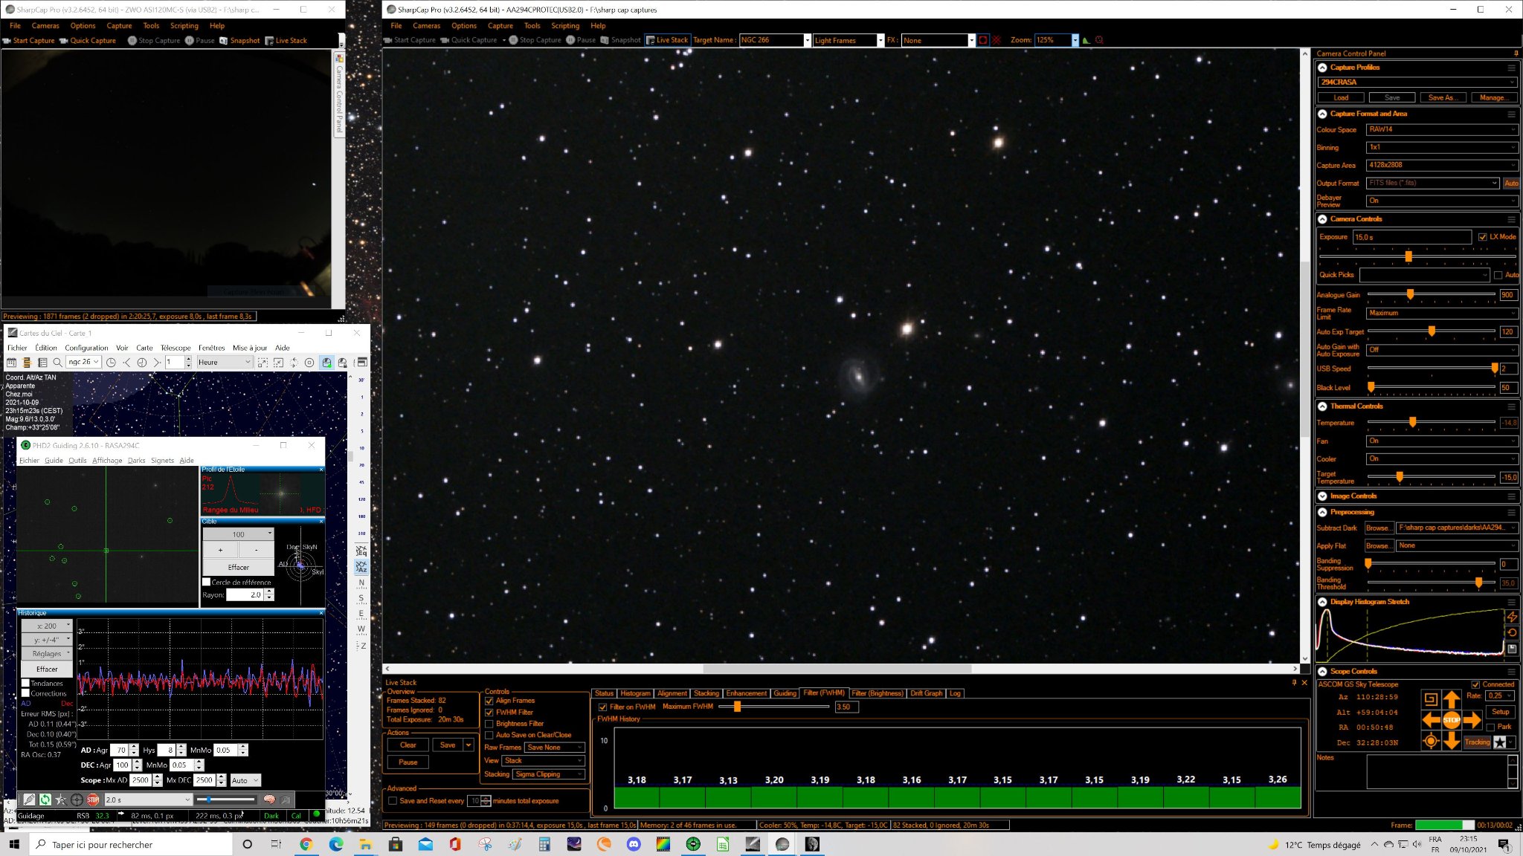Switch to the Drift Graph tab
Image resolution: width=1523 pixels, height=856 pixels.
tap(926, 693)
